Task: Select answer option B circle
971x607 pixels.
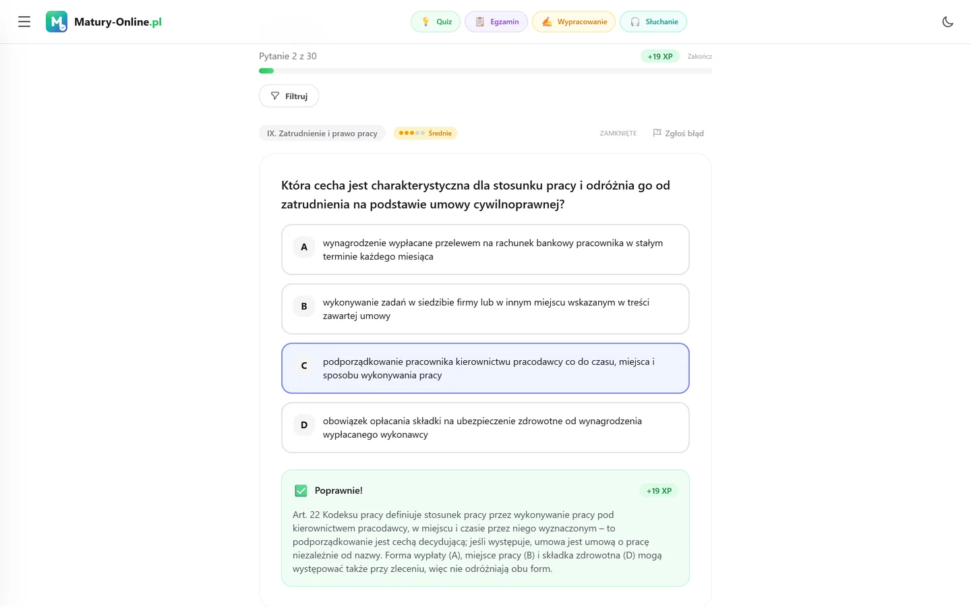Action: [304, 306]
